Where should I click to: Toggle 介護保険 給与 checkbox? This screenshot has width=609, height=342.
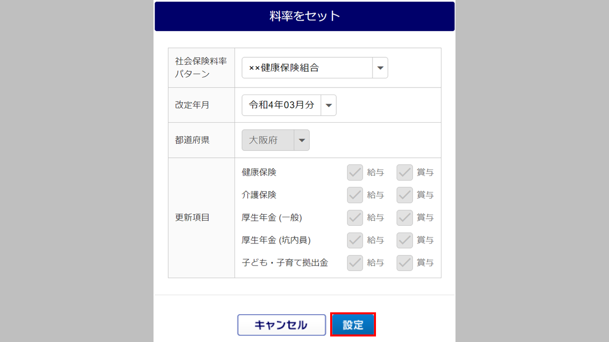pyautogui.click(x=355, y=195)
